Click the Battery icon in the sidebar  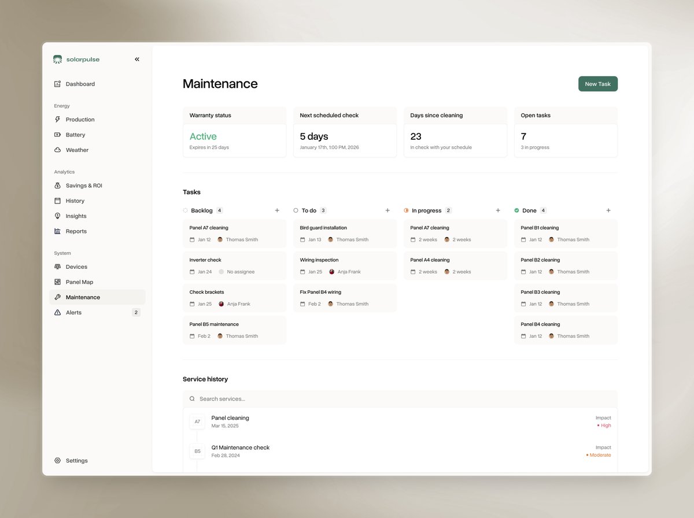tap(57, 135)
